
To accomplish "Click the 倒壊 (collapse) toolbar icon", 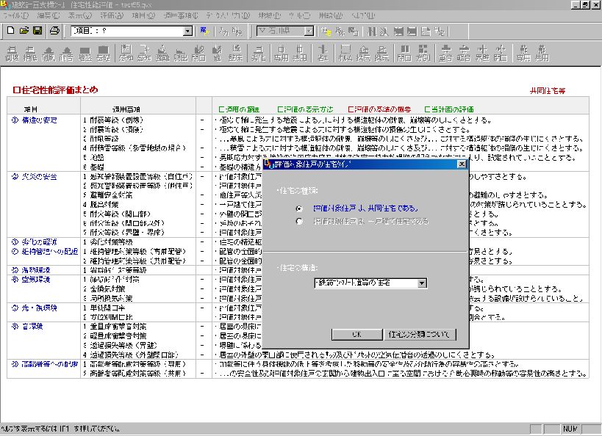I will pyautogui.click(x=12, y=54).
